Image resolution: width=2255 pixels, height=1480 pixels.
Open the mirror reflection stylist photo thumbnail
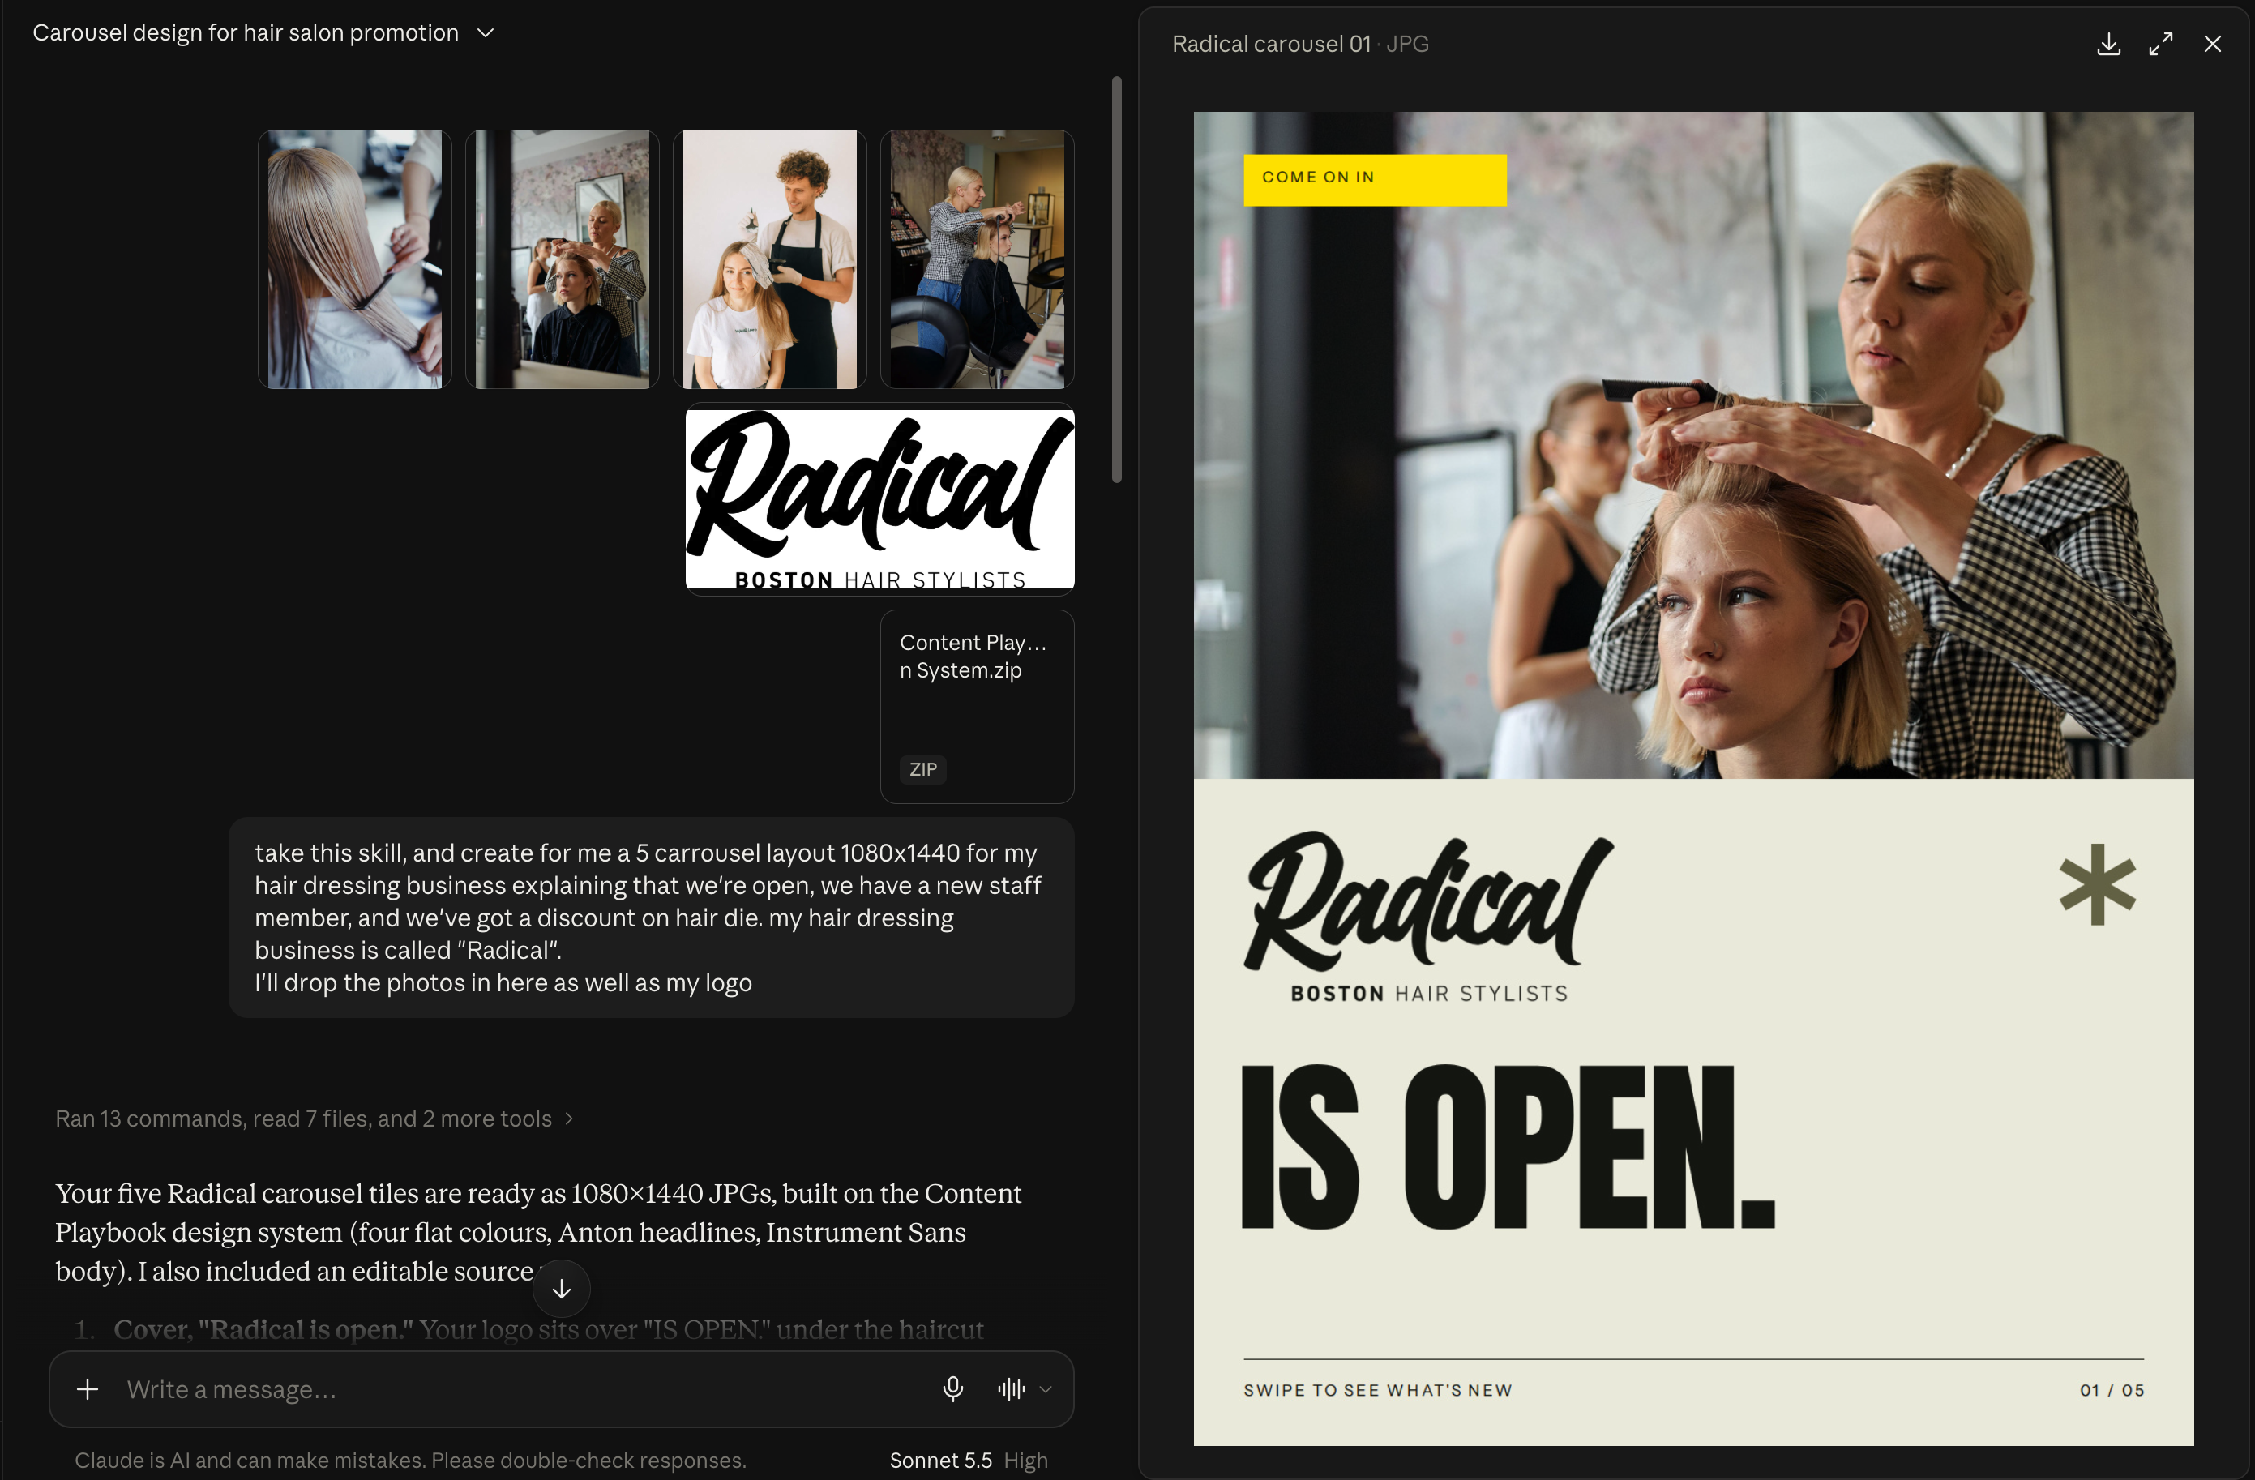point(562,259)
